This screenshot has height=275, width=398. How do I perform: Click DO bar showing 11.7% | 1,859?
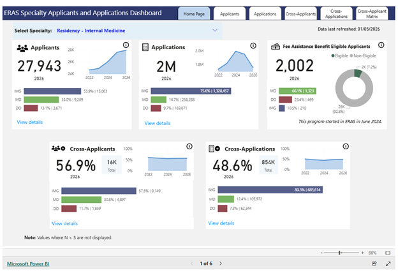pos(69,209)
